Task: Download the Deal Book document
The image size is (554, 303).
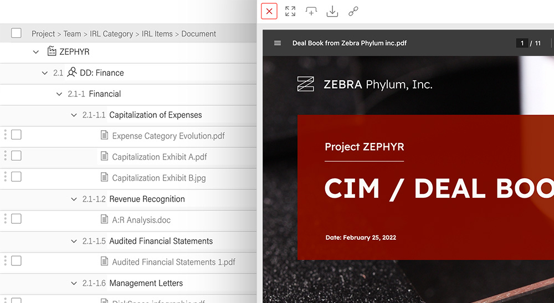Action: [x=332, y=11]
